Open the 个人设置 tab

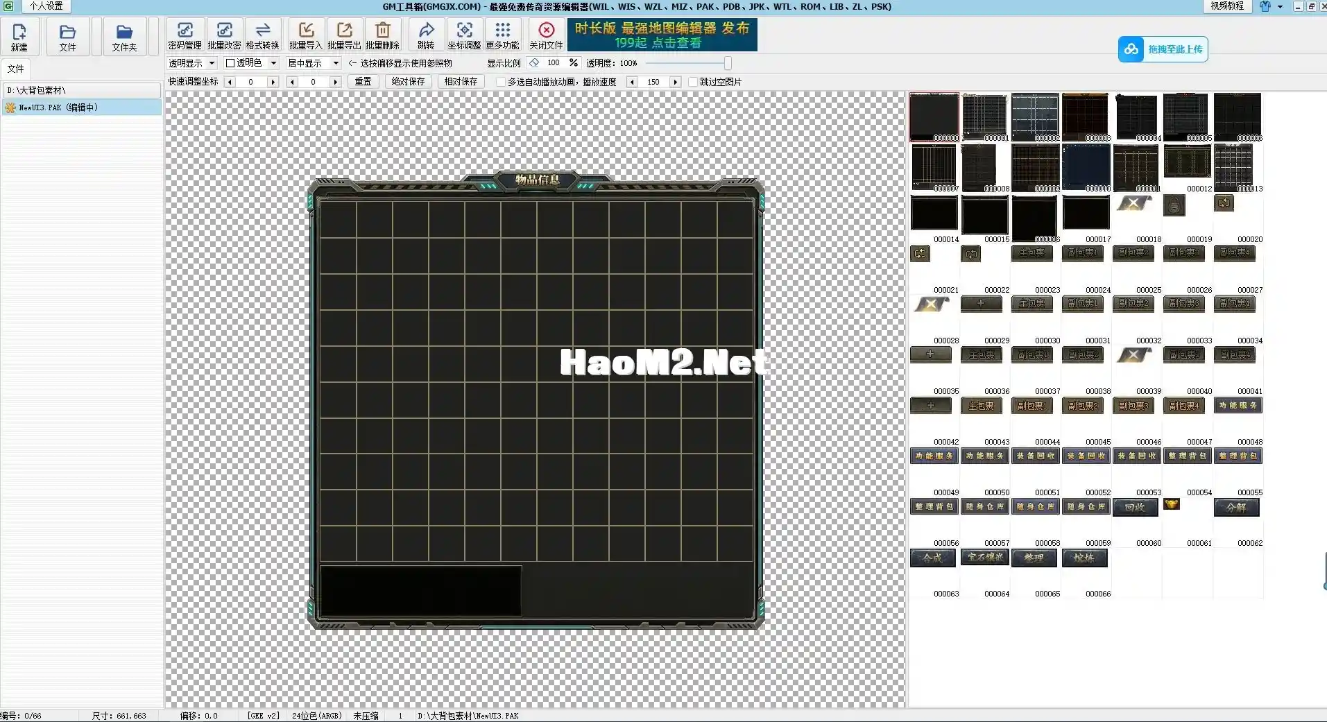pyautogui.click(x=46, y=6)
